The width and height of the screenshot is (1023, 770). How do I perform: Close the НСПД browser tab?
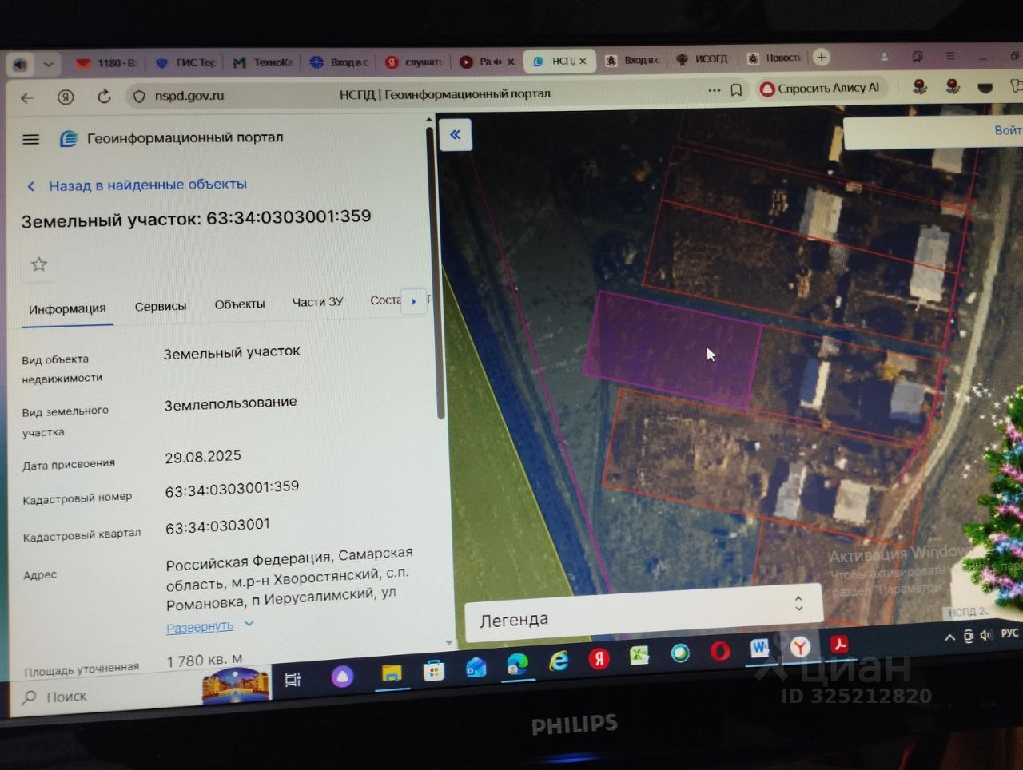(x=583, y=61)
